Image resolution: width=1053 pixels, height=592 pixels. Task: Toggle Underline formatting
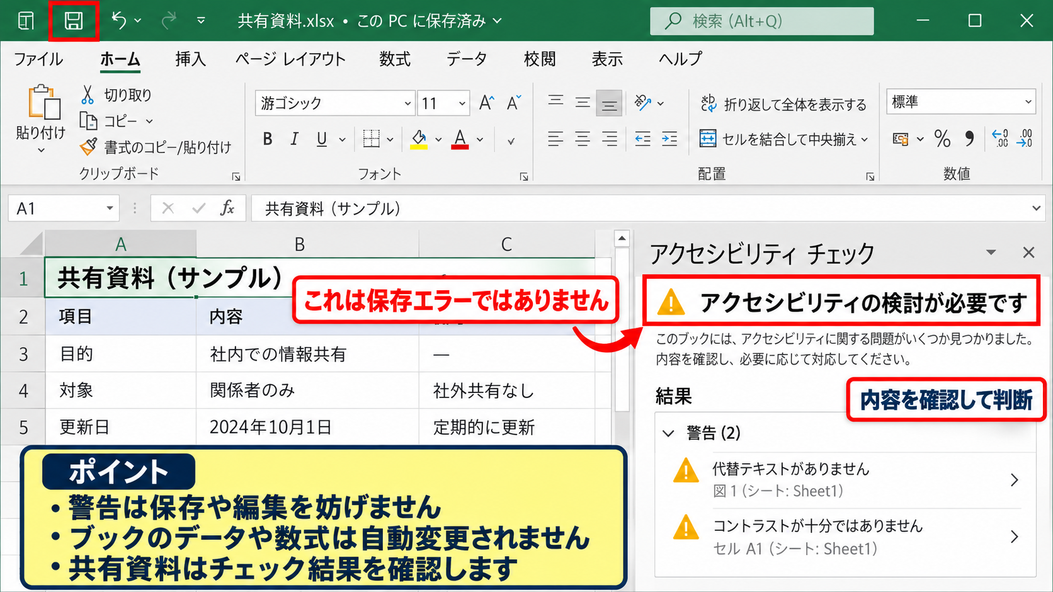click(322, 139)
